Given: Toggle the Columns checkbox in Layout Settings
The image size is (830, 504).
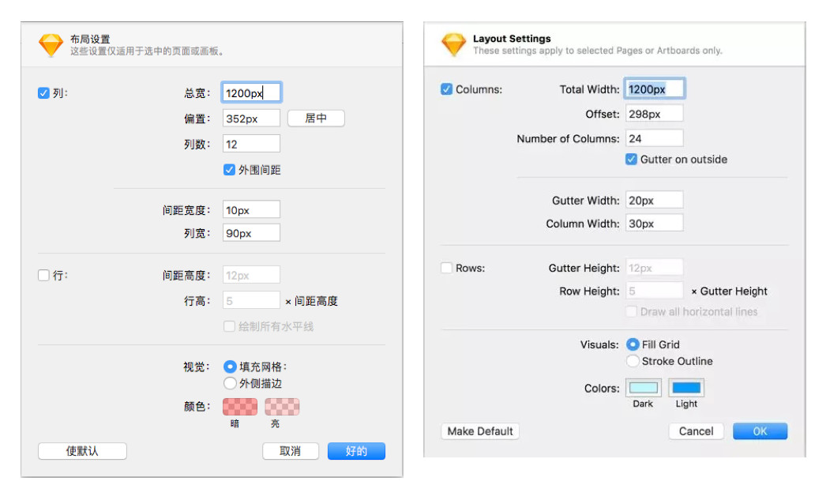Looking at the screenshot, I should pos(447,89).
